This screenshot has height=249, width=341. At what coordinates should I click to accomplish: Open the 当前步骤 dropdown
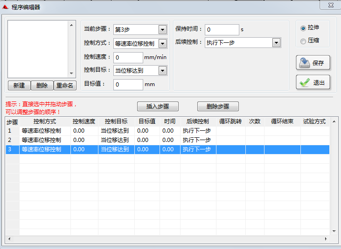pyautogui.click(x=162, y=30)
